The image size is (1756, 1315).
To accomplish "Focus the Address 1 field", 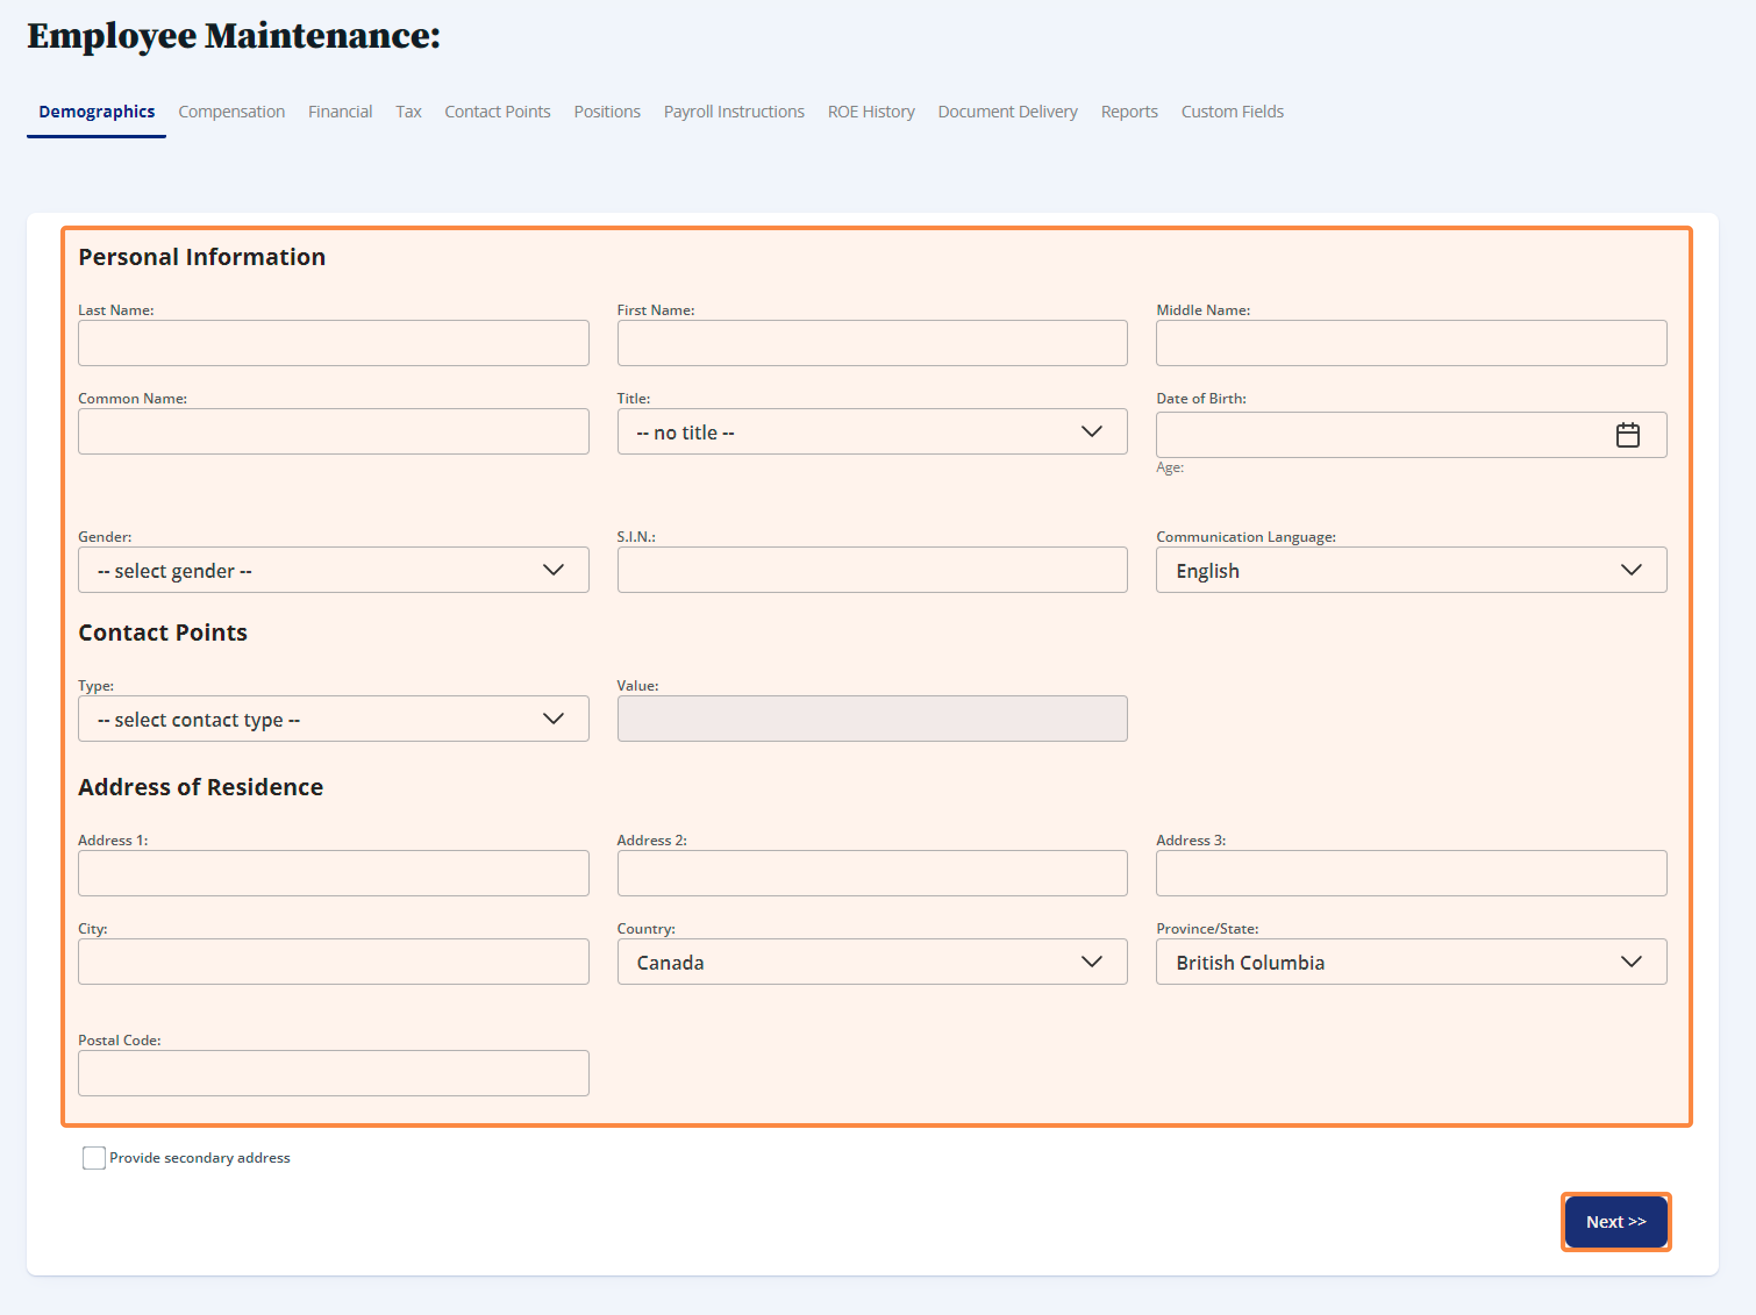I will point(333,873).
